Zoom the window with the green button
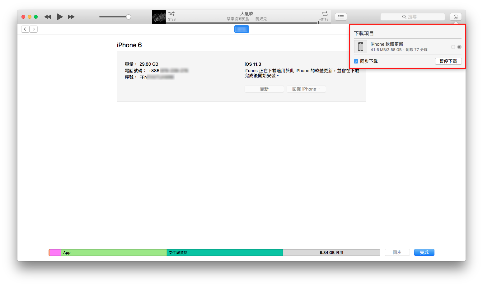Screen dimensions: 483x286 [36, 17]
